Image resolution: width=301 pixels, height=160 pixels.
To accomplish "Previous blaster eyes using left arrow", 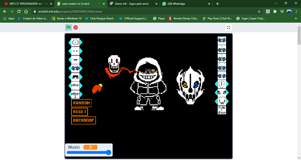I will point(216,93).
